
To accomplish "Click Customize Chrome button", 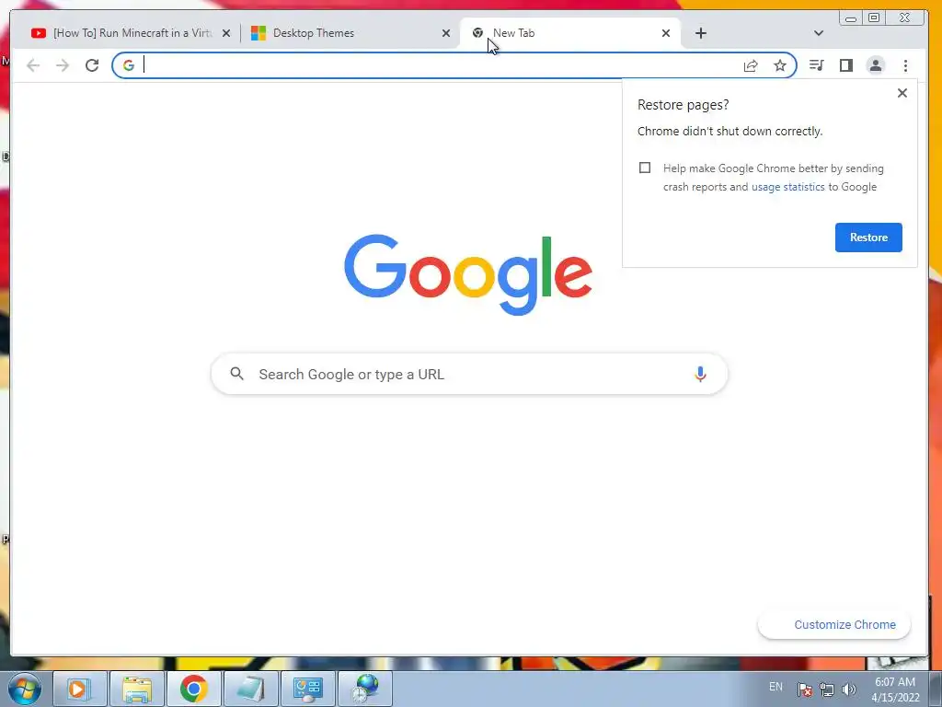I will [x=834, y=625].
